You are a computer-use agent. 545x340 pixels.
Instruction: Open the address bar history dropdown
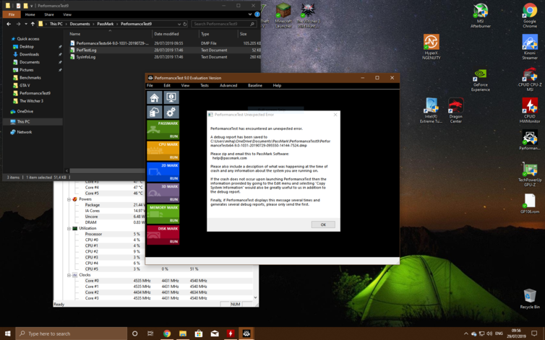[x=179, y=24]
